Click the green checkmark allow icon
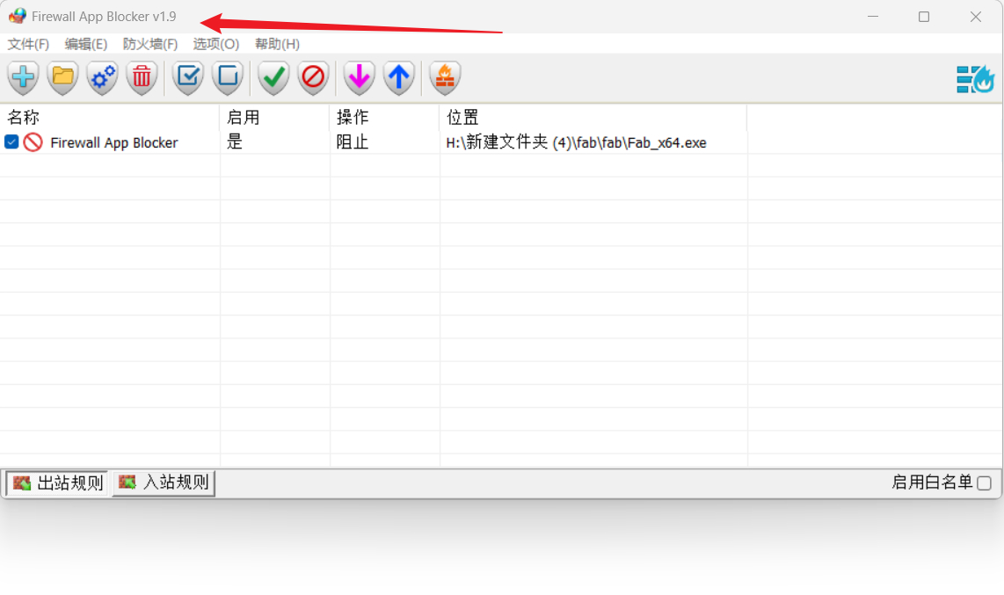Screen dimensions: 1004x595 (274, 77)
